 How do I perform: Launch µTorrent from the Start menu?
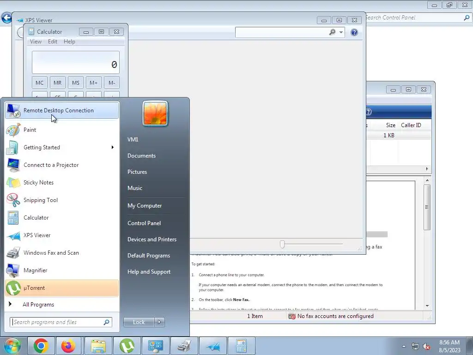[62, 288]
